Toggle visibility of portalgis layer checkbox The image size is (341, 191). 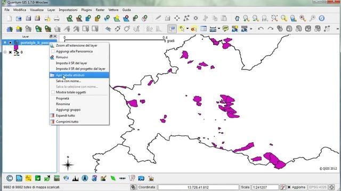10,42
